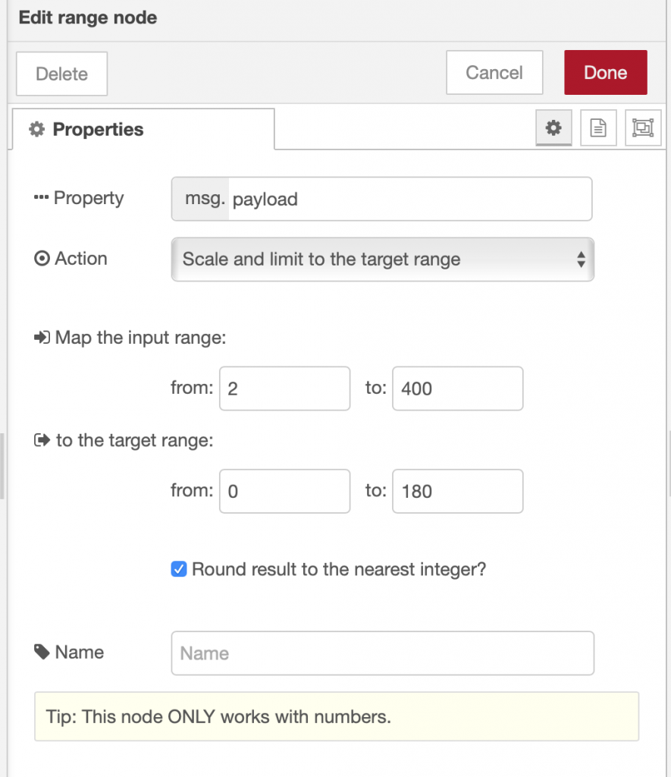
Task: Click the tag icon beside Name
Action: pos(42,652)
